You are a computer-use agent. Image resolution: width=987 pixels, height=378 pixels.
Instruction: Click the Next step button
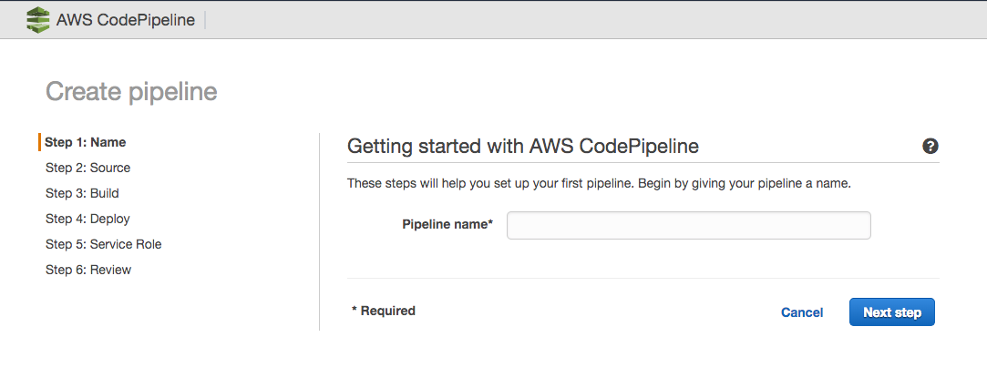[892, 312]
